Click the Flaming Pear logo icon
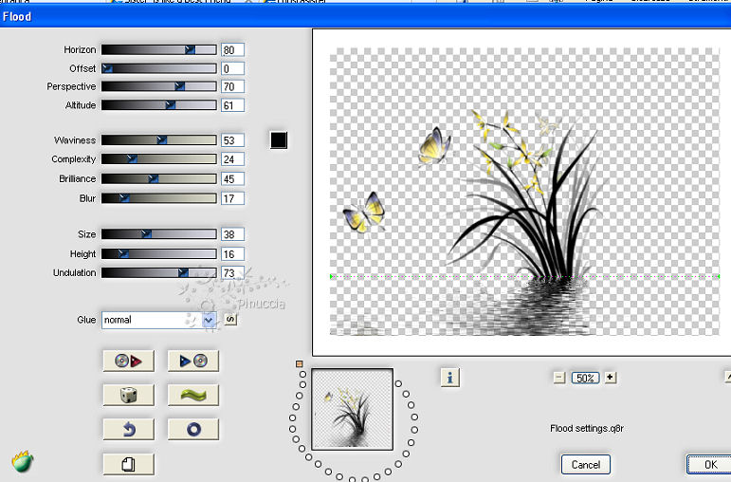Viewport: 731px width, 482px height. click(23, 461)
